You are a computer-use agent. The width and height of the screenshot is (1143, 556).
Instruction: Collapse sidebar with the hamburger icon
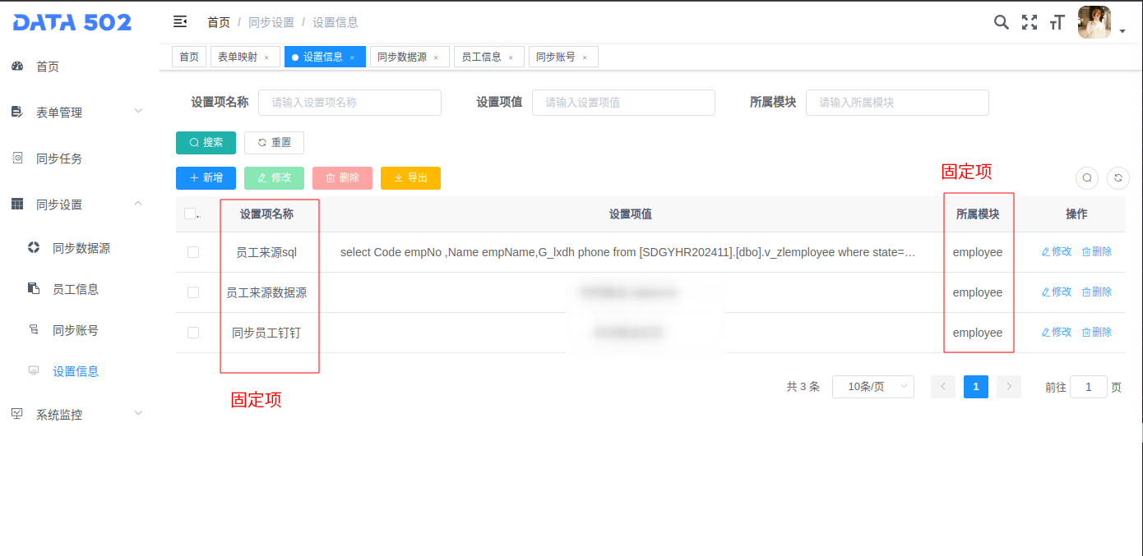coord(180,22)
